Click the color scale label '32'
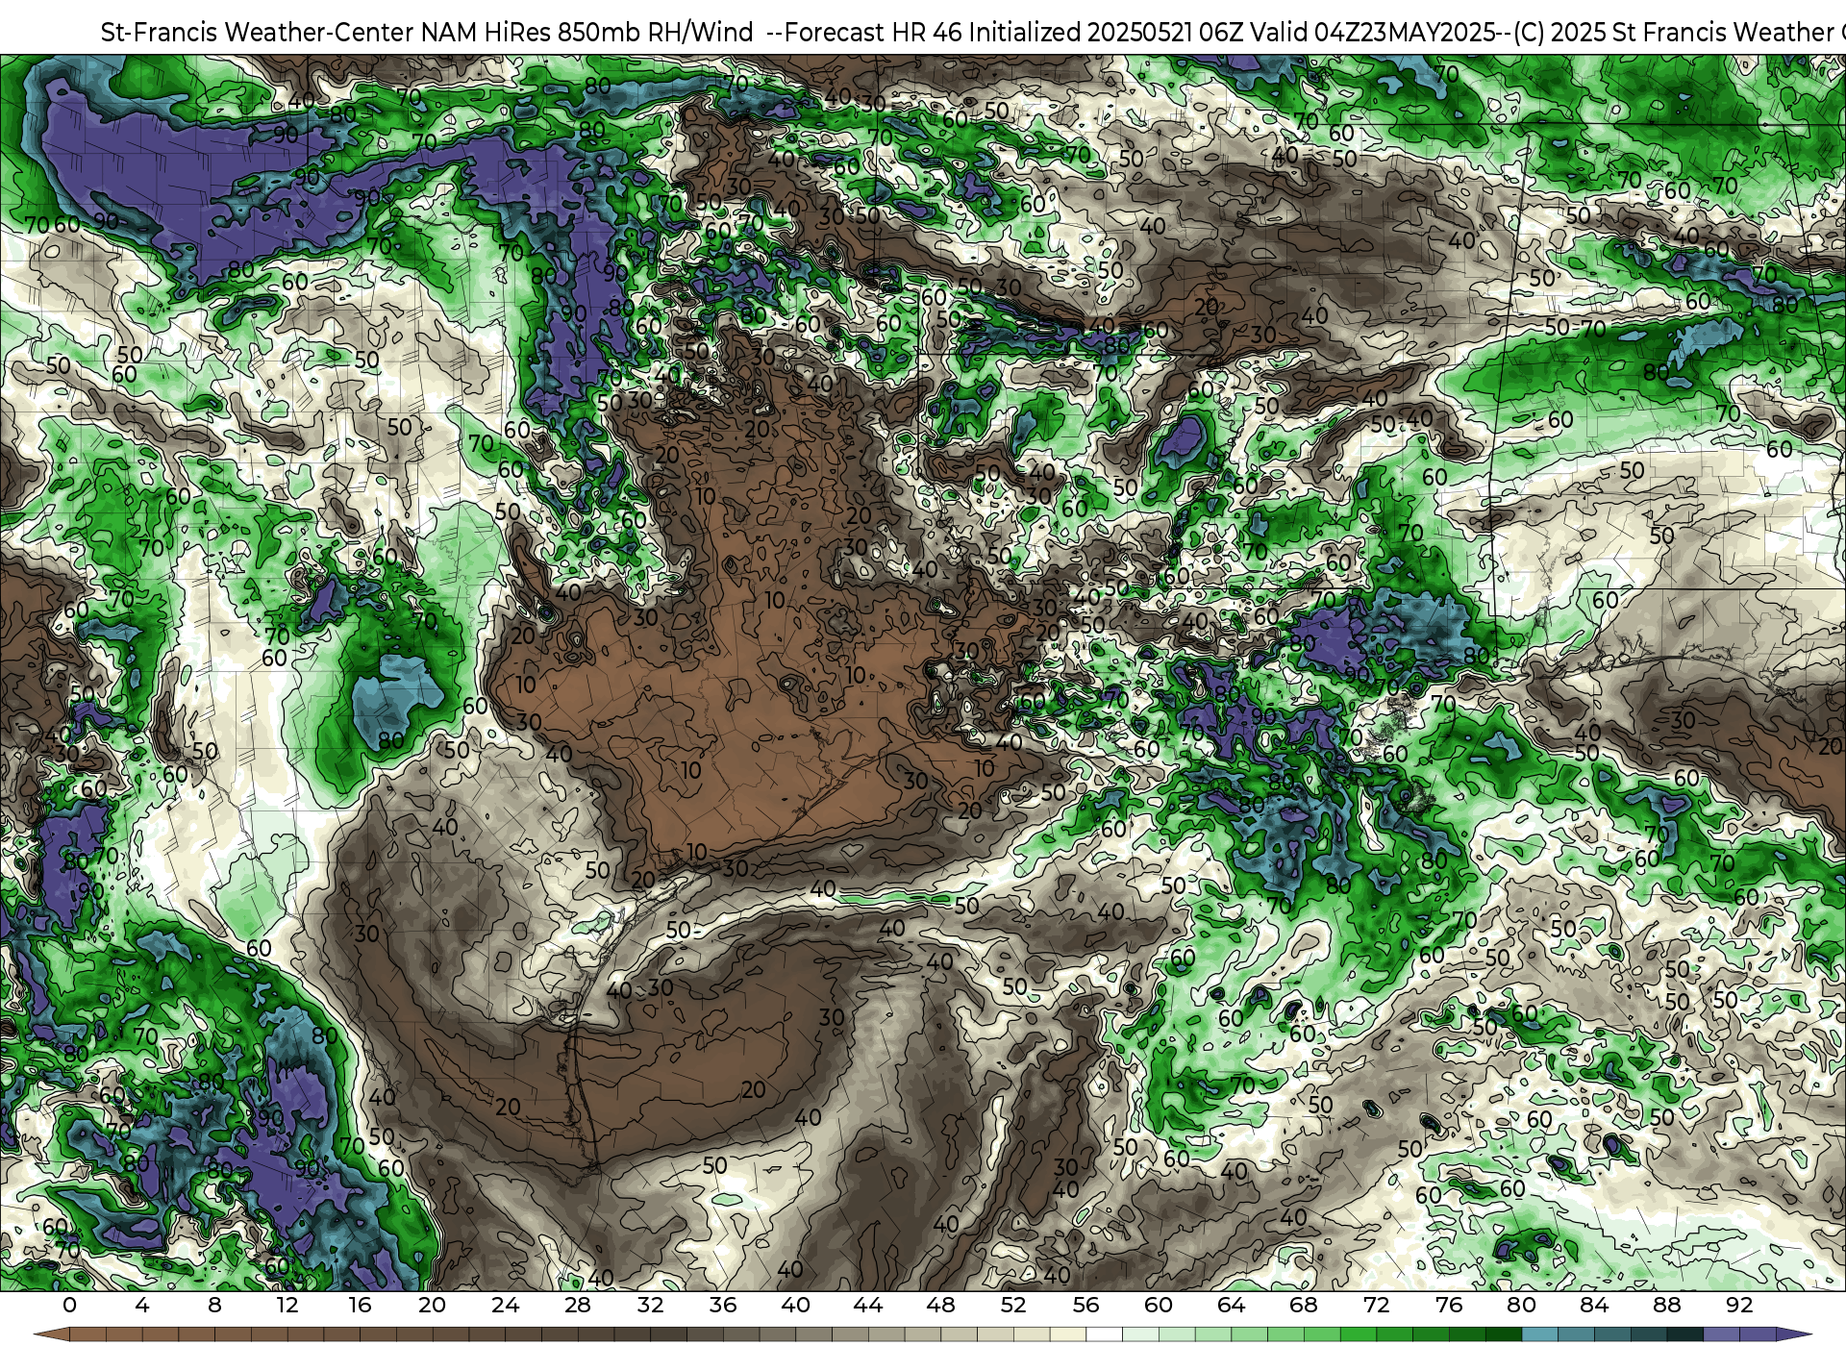The height and width of the screenshot is (1346, 1846). point(650,1306)
